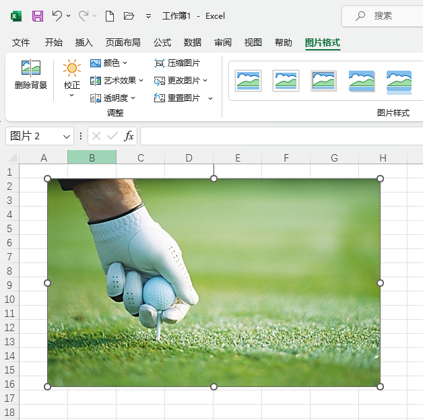Click the greyed-out redo arrow

point(84,16)
